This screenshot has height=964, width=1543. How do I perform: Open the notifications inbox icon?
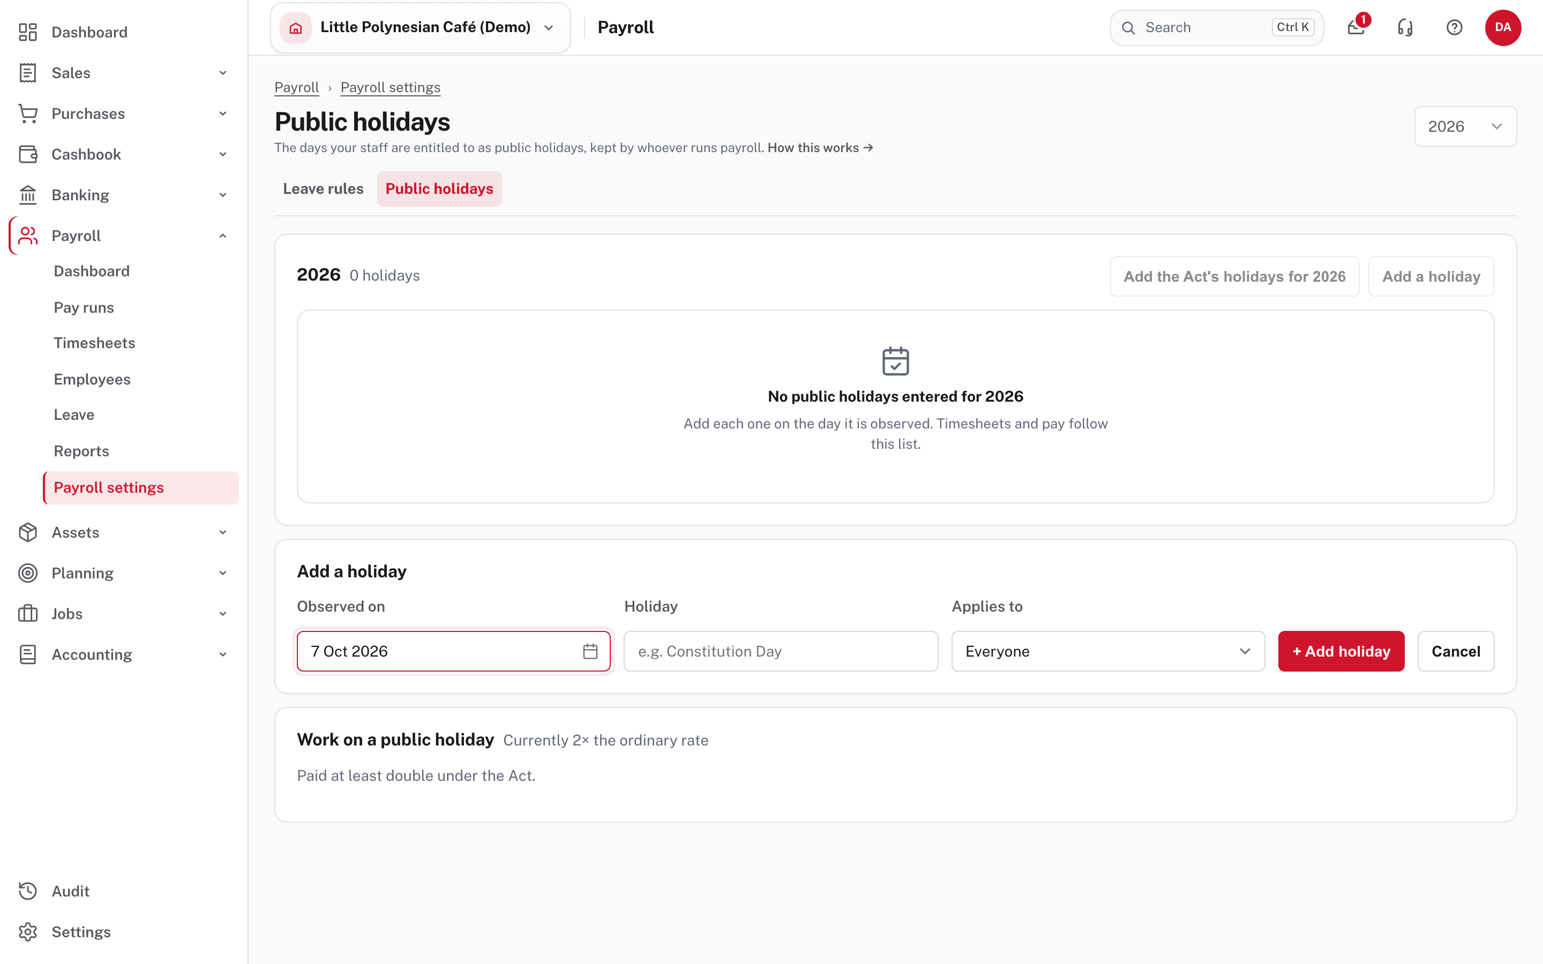pyautogui.click(x=1355, y=27)
